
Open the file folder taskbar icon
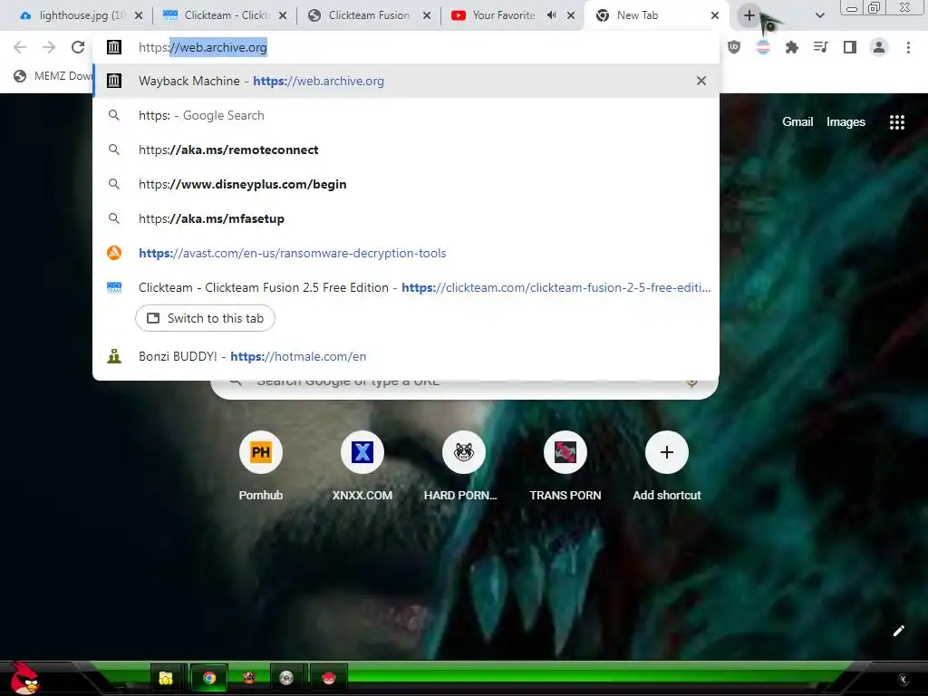[167, 678]
